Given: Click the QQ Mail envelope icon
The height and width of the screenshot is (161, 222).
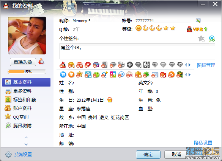Looking at the screenshot, I should [x=154, y=74].
